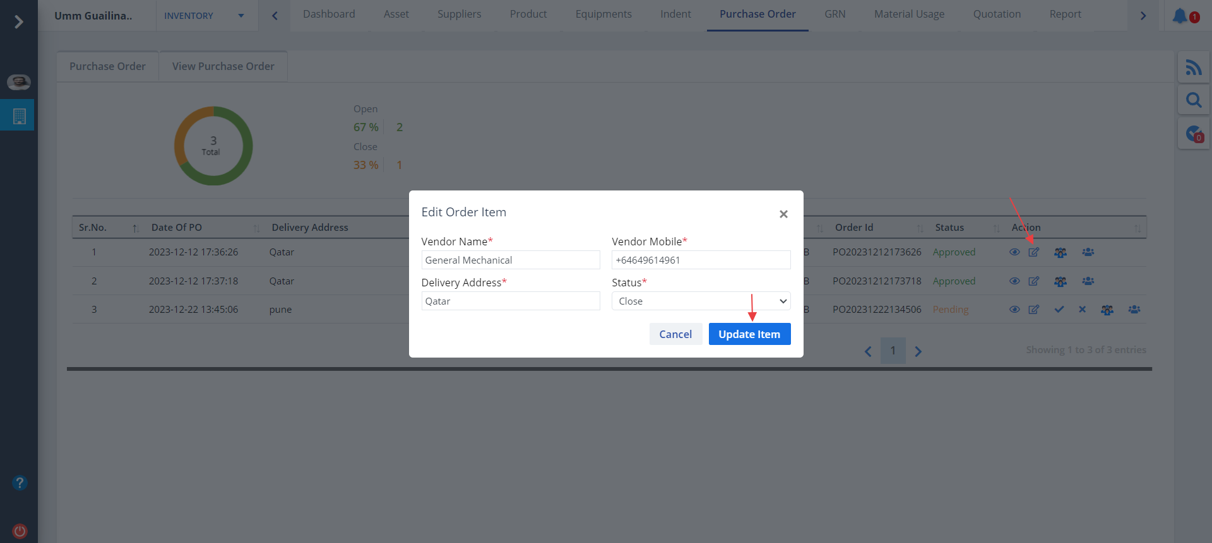Close the Edit Order Item dialog
This screenshot has width=1212, height=543.
click(783, 214)
